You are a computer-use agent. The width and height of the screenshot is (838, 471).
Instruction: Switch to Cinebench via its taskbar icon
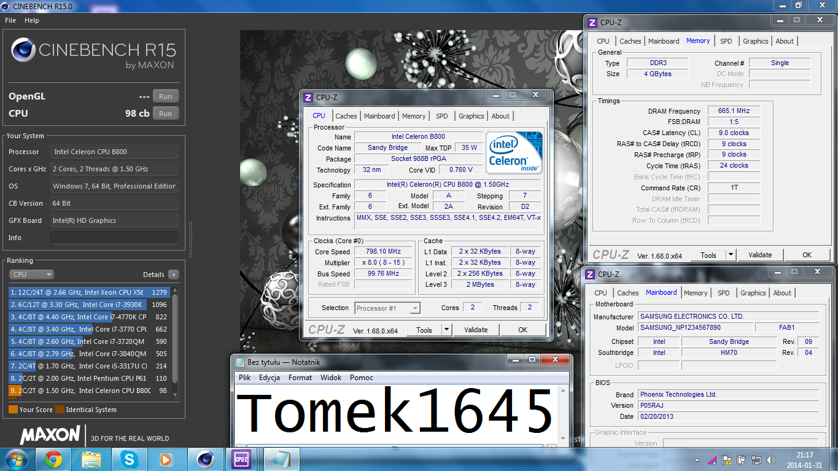(204, 459)
